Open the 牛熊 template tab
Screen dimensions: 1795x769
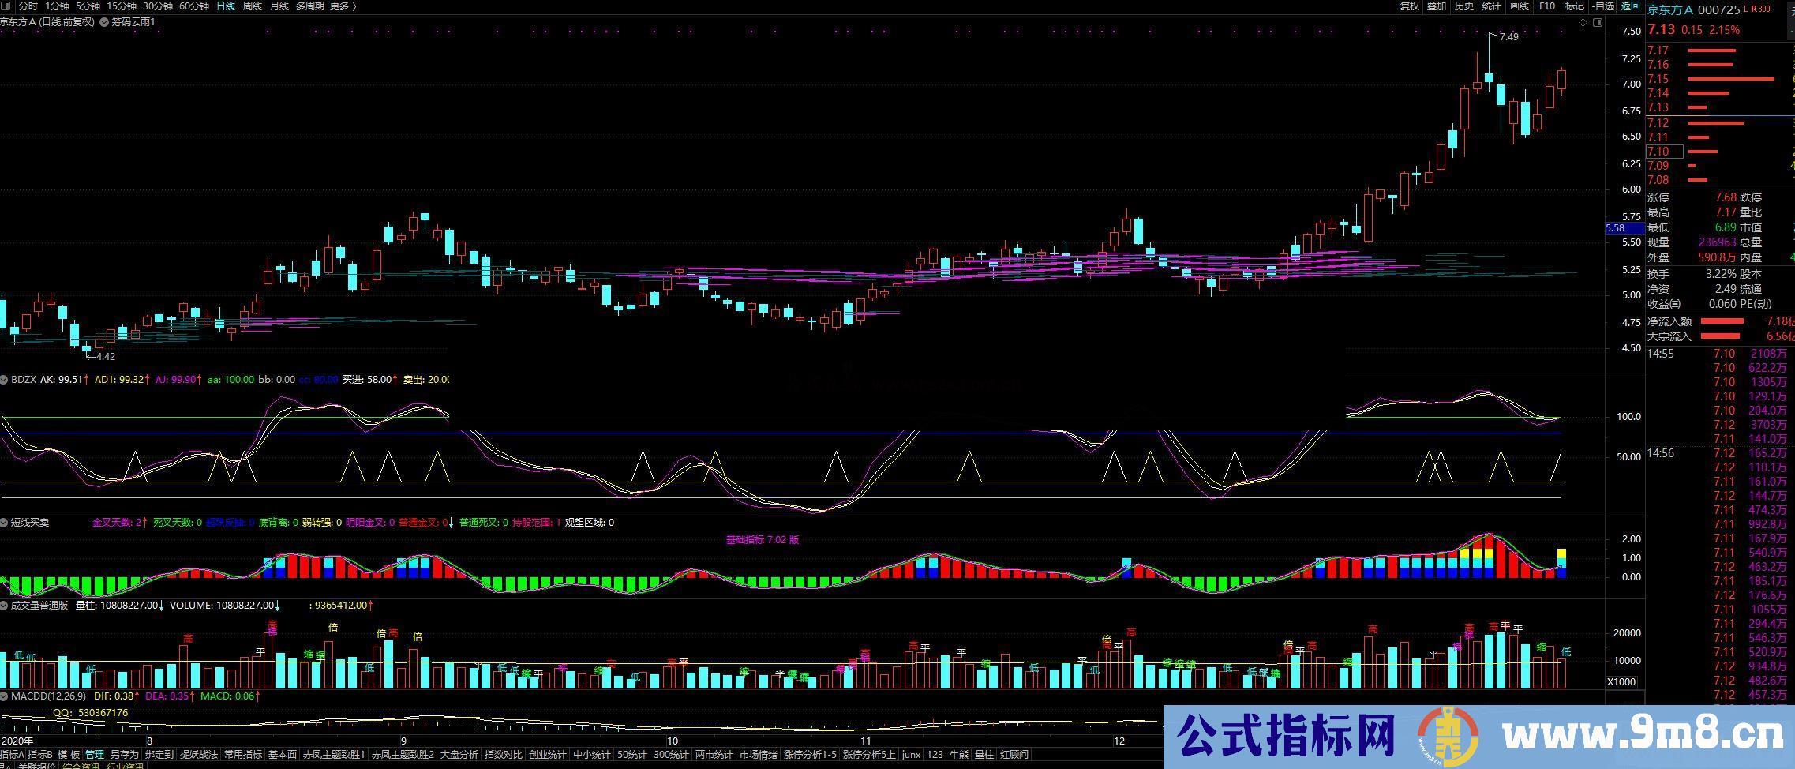(x=958, y=755)
